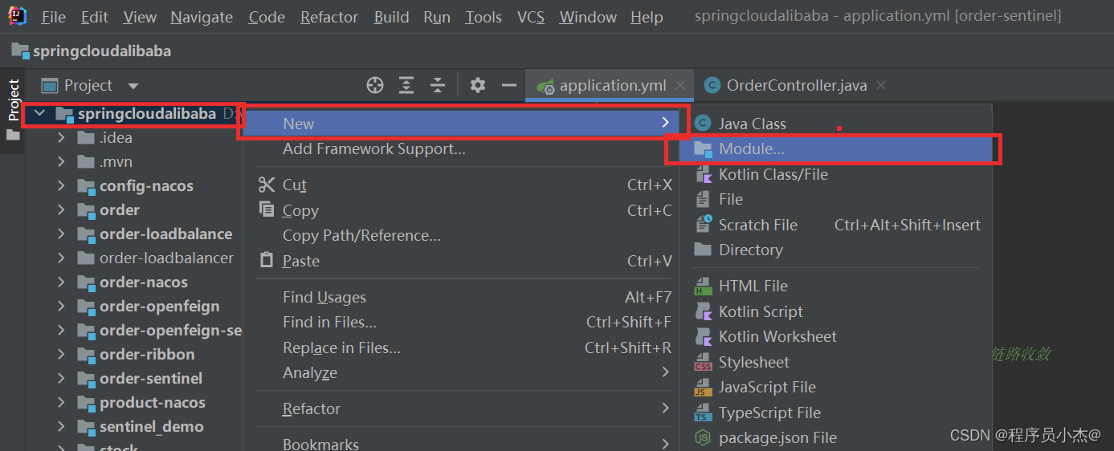Click the Copy icon in context menu
This screenshot has width=1114, height=451.
267,209
